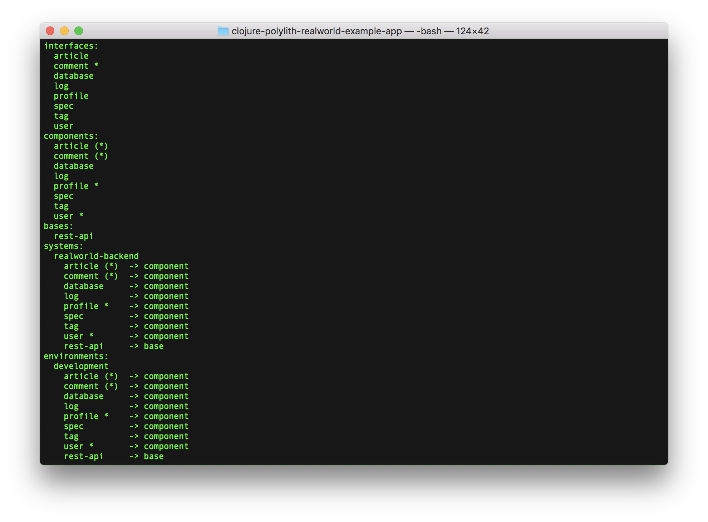Click the 'environments:' heading line
Image resolution: width=708 pixels, height=522 pixels.
click(76, 356)
